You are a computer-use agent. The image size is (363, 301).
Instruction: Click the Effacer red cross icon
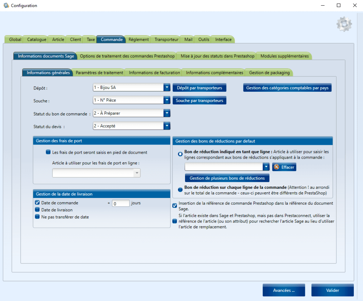277,167
